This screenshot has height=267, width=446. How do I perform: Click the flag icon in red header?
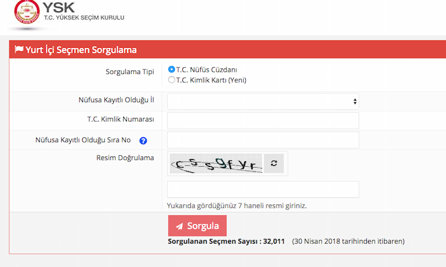point(19,49)
